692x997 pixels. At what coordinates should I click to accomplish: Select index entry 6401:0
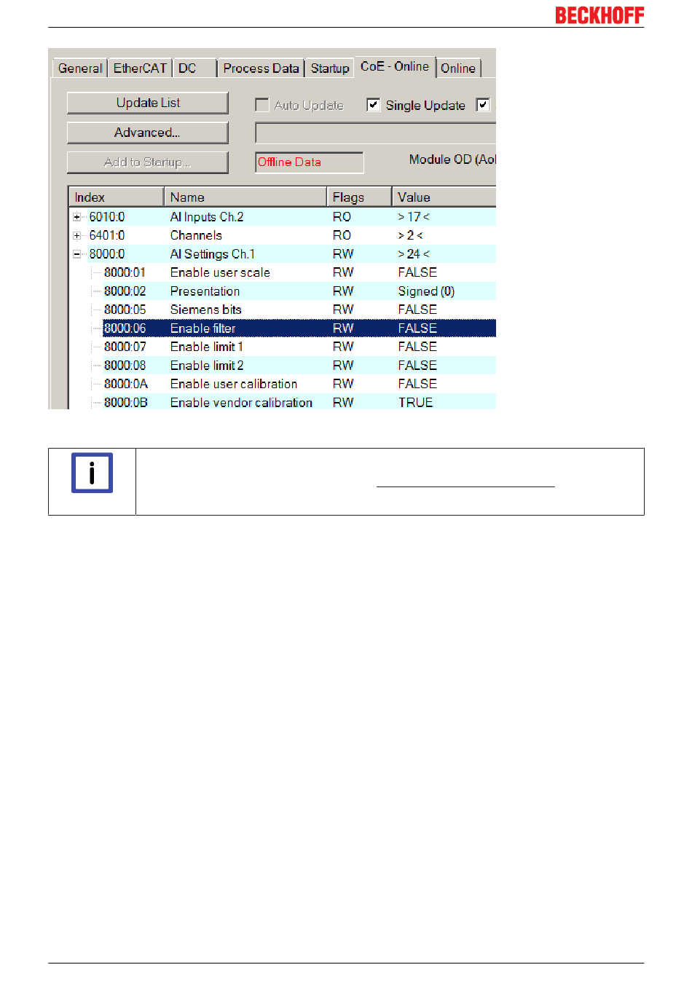(107, 235)
